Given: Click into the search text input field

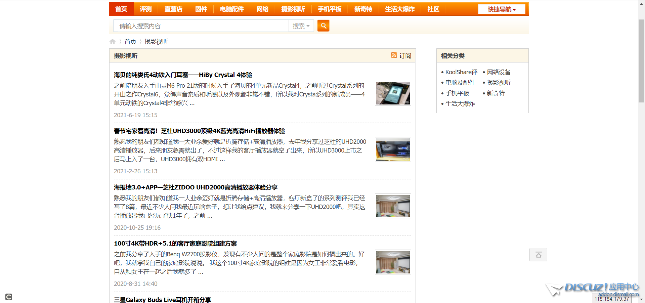Looking at the screenshot, I should click(201, 26).
